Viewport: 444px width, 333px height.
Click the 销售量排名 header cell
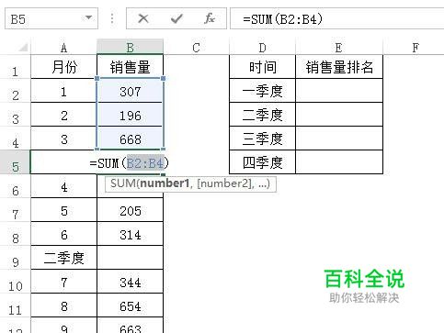pos(339,67)
